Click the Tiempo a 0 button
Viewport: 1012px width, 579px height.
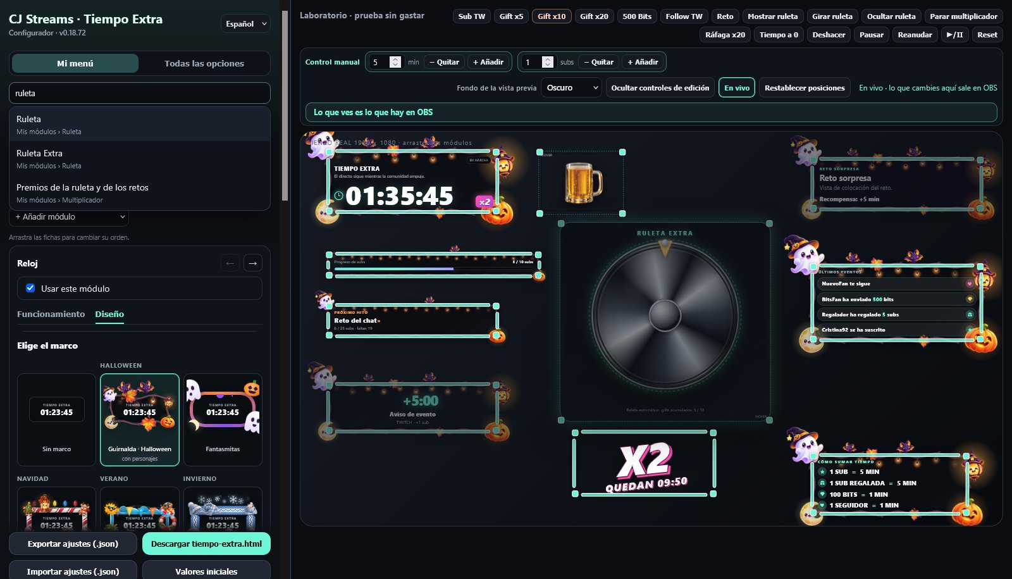pos(779,35)
